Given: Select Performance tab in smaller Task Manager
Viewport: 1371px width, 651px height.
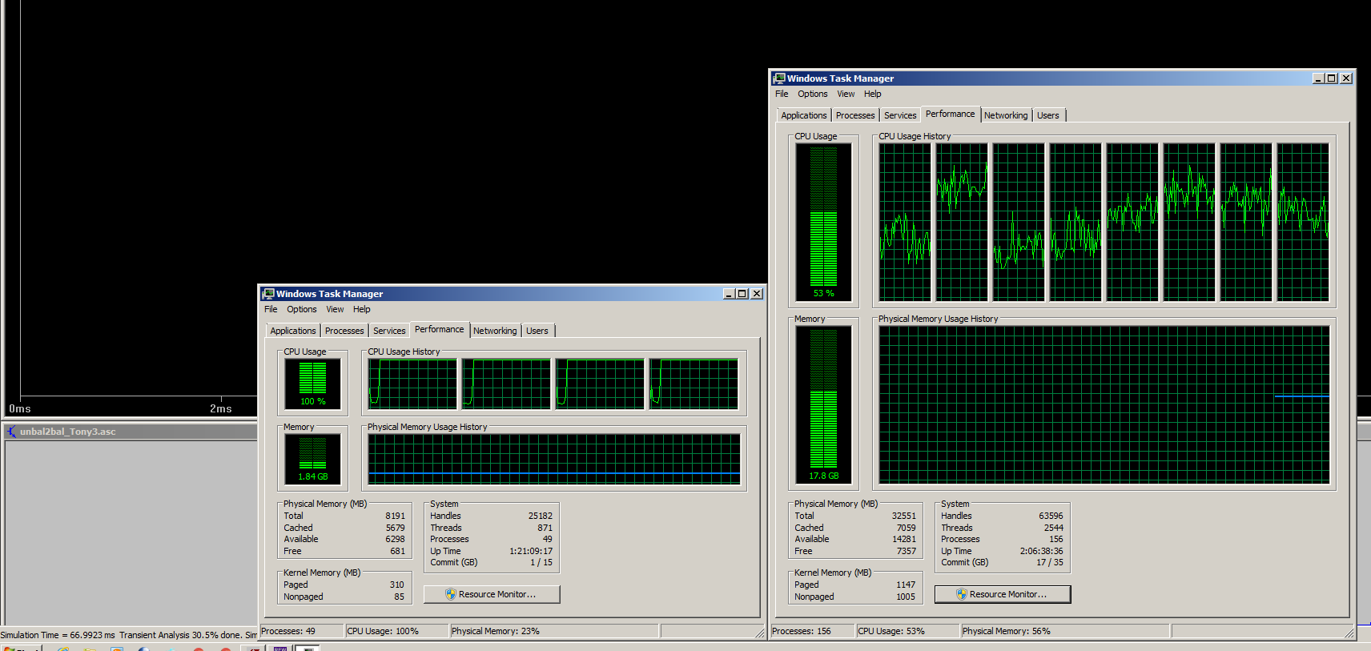Looking at the screenshot, I should coord(440,329).
